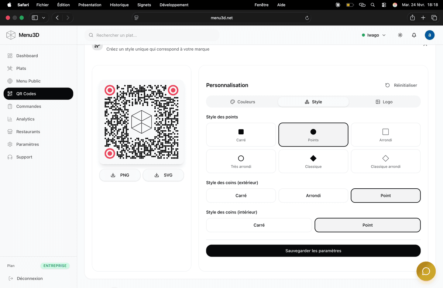Expand the Iwago restaurant dropdown
The width and height of the screenshot is (443, 288).
tap(374, 35)
